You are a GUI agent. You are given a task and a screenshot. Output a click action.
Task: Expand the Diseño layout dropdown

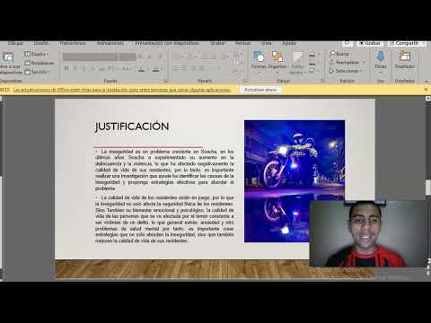(37, 54)
